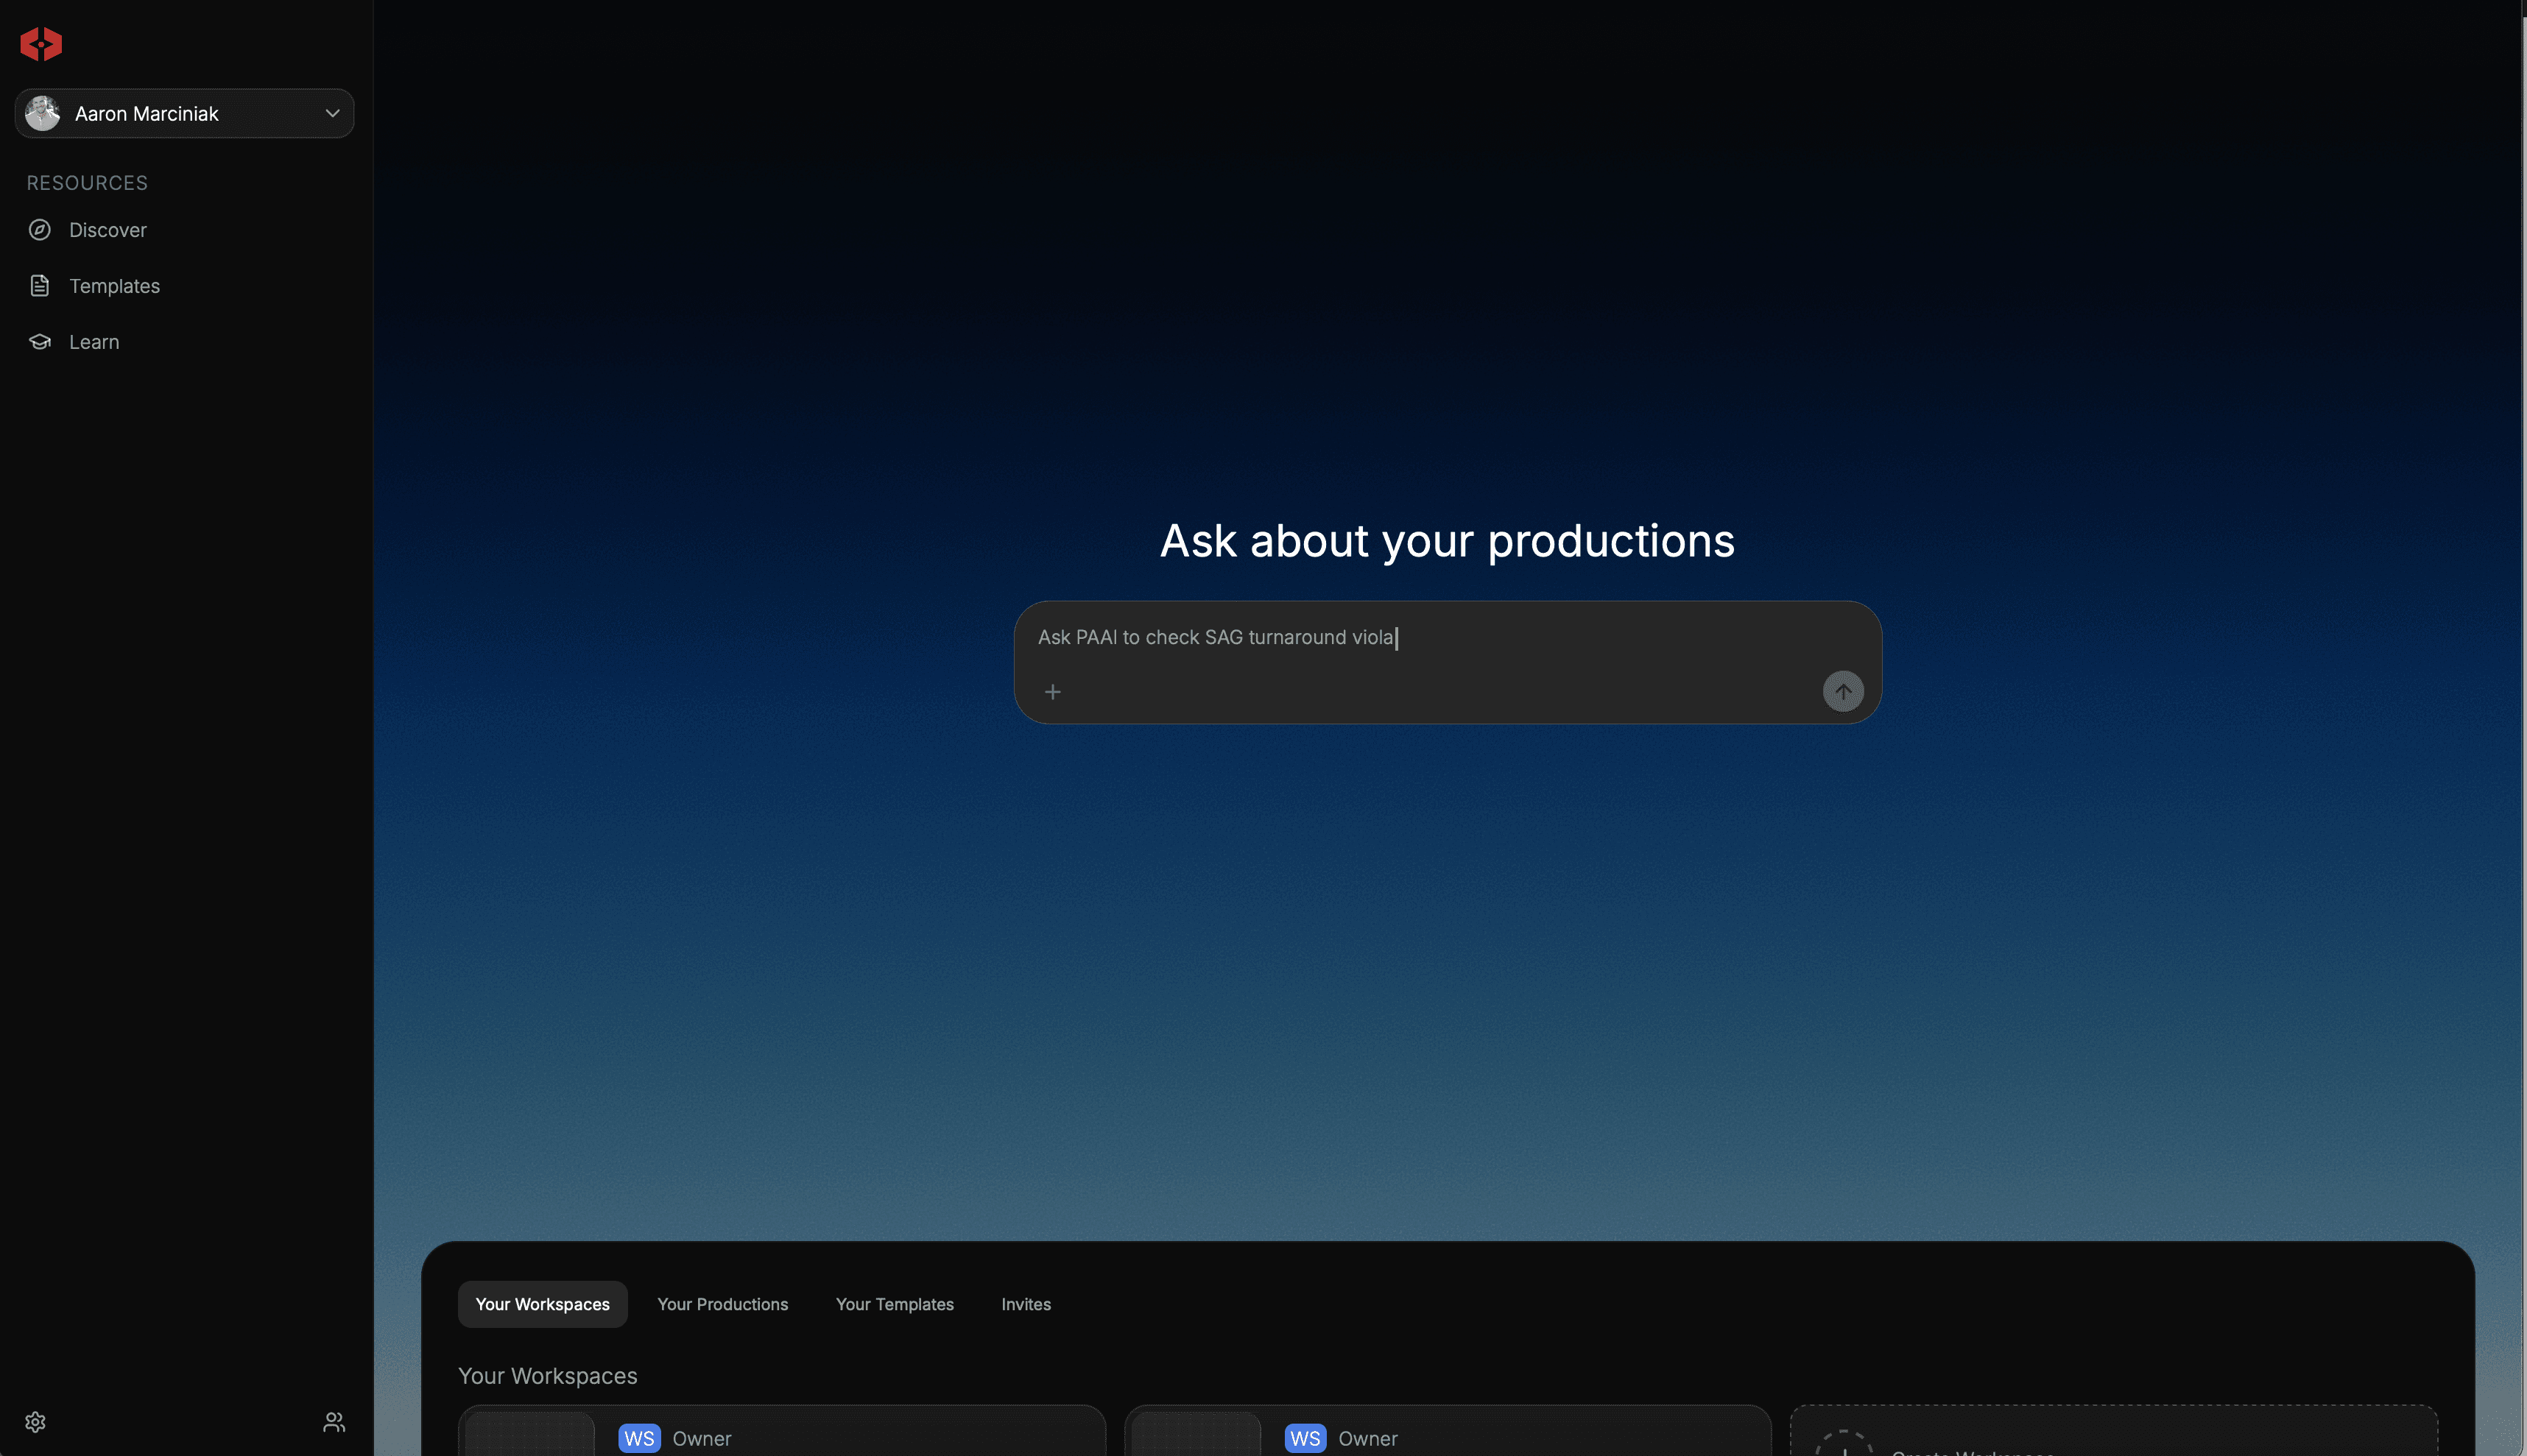Switch to Your Templates tab

(894, 1304)
